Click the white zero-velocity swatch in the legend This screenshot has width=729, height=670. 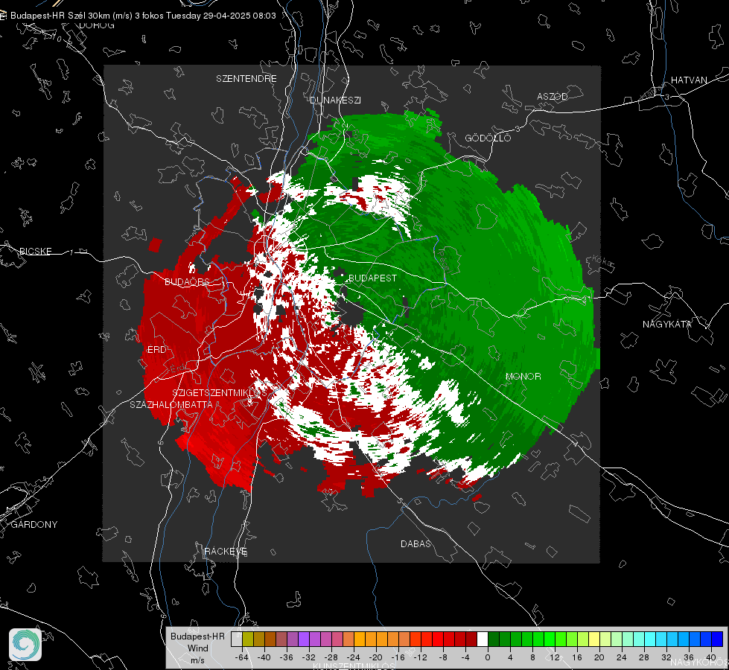pos(483,639)
